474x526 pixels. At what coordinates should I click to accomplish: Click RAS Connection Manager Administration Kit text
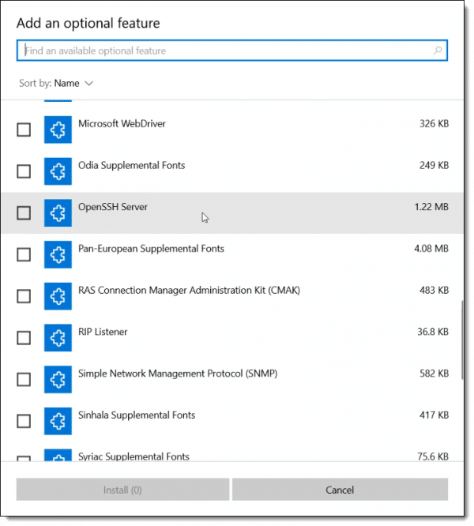tap(189, 290)
